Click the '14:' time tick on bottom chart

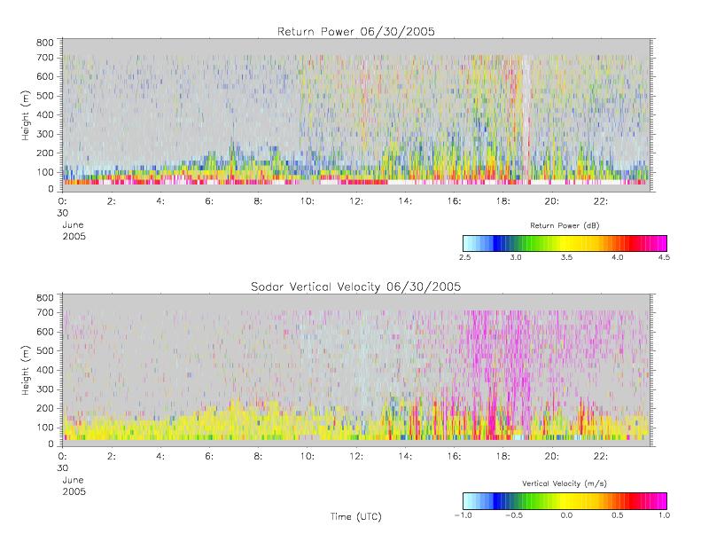pos(405,457)
